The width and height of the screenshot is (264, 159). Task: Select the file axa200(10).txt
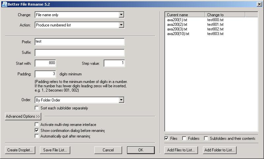point(178,34)
